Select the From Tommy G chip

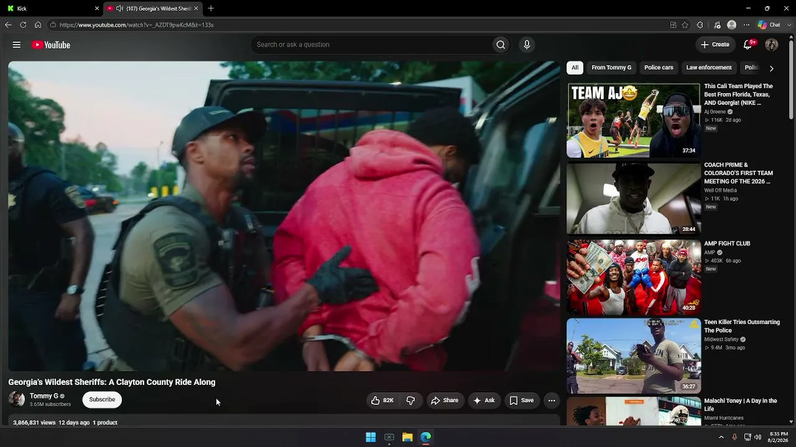[x=611, y=68]
